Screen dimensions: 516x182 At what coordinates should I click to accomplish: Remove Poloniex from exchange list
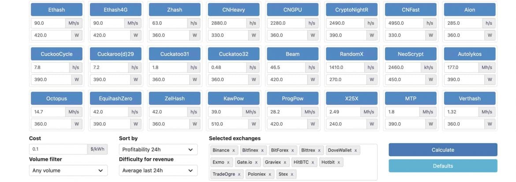pos(270,175)
